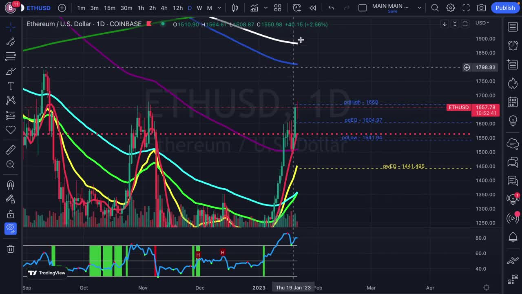
Task: Open the Indicators menu
Action: click(x=254, y=8)
